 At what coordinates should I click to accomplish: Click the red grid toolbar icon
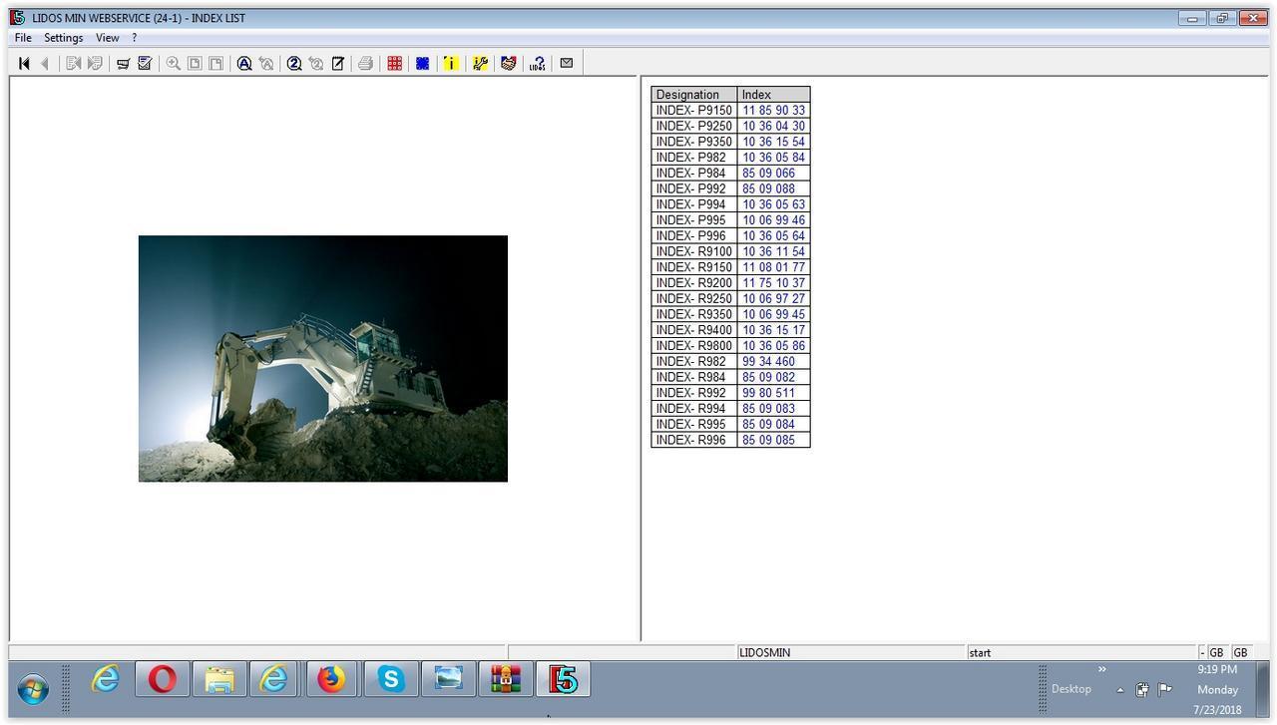pos(394,64)
